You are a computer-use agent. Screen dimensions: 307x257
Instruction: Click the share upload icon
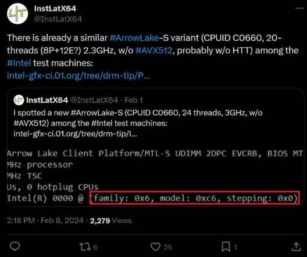pyautogui.click(x=296, y=247)
